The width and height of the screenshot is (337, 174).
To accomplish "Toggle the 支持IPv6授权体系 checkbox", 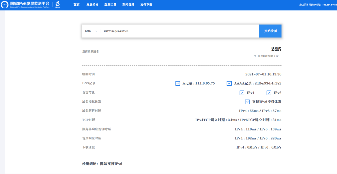I will 247,102.
